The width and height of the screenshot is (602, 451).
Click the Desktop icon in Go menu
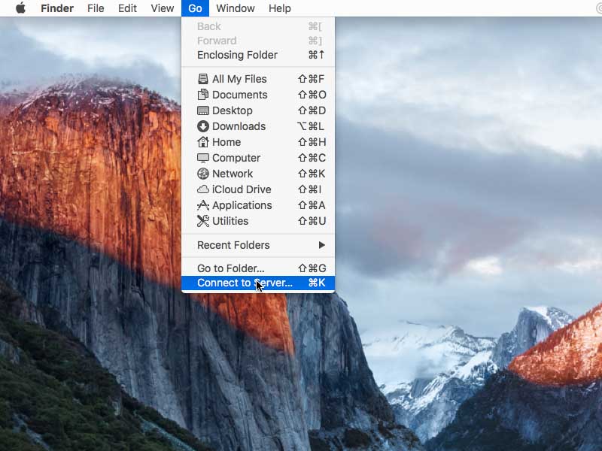(202, 110)
